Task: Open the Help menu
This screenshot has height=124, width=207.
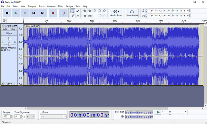Action: point(85,6)
